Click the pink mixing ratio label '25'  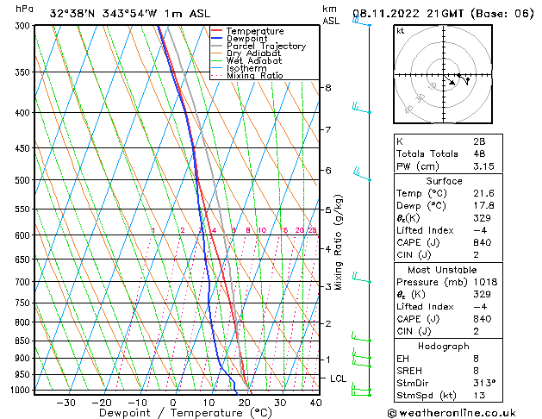click(x=312, y=230)
